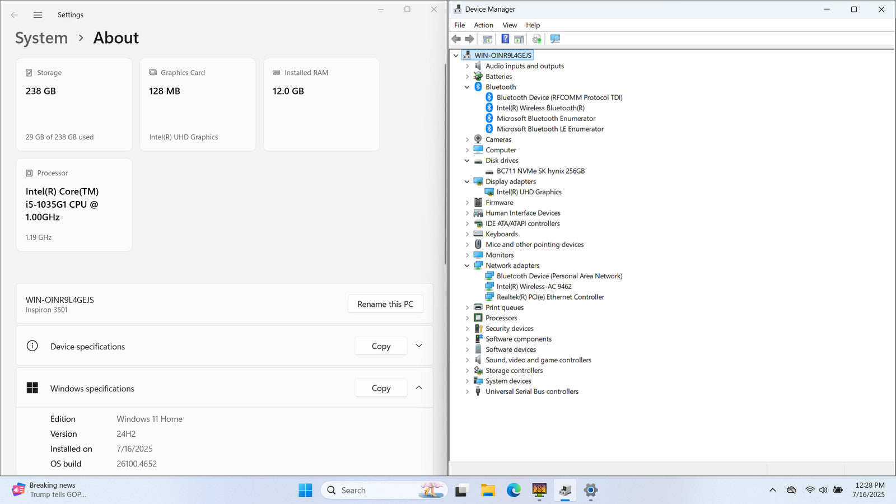This screenshot has height=504, width=896.
Task: Open the blue Help question mark icon
Action: [505, 39]
